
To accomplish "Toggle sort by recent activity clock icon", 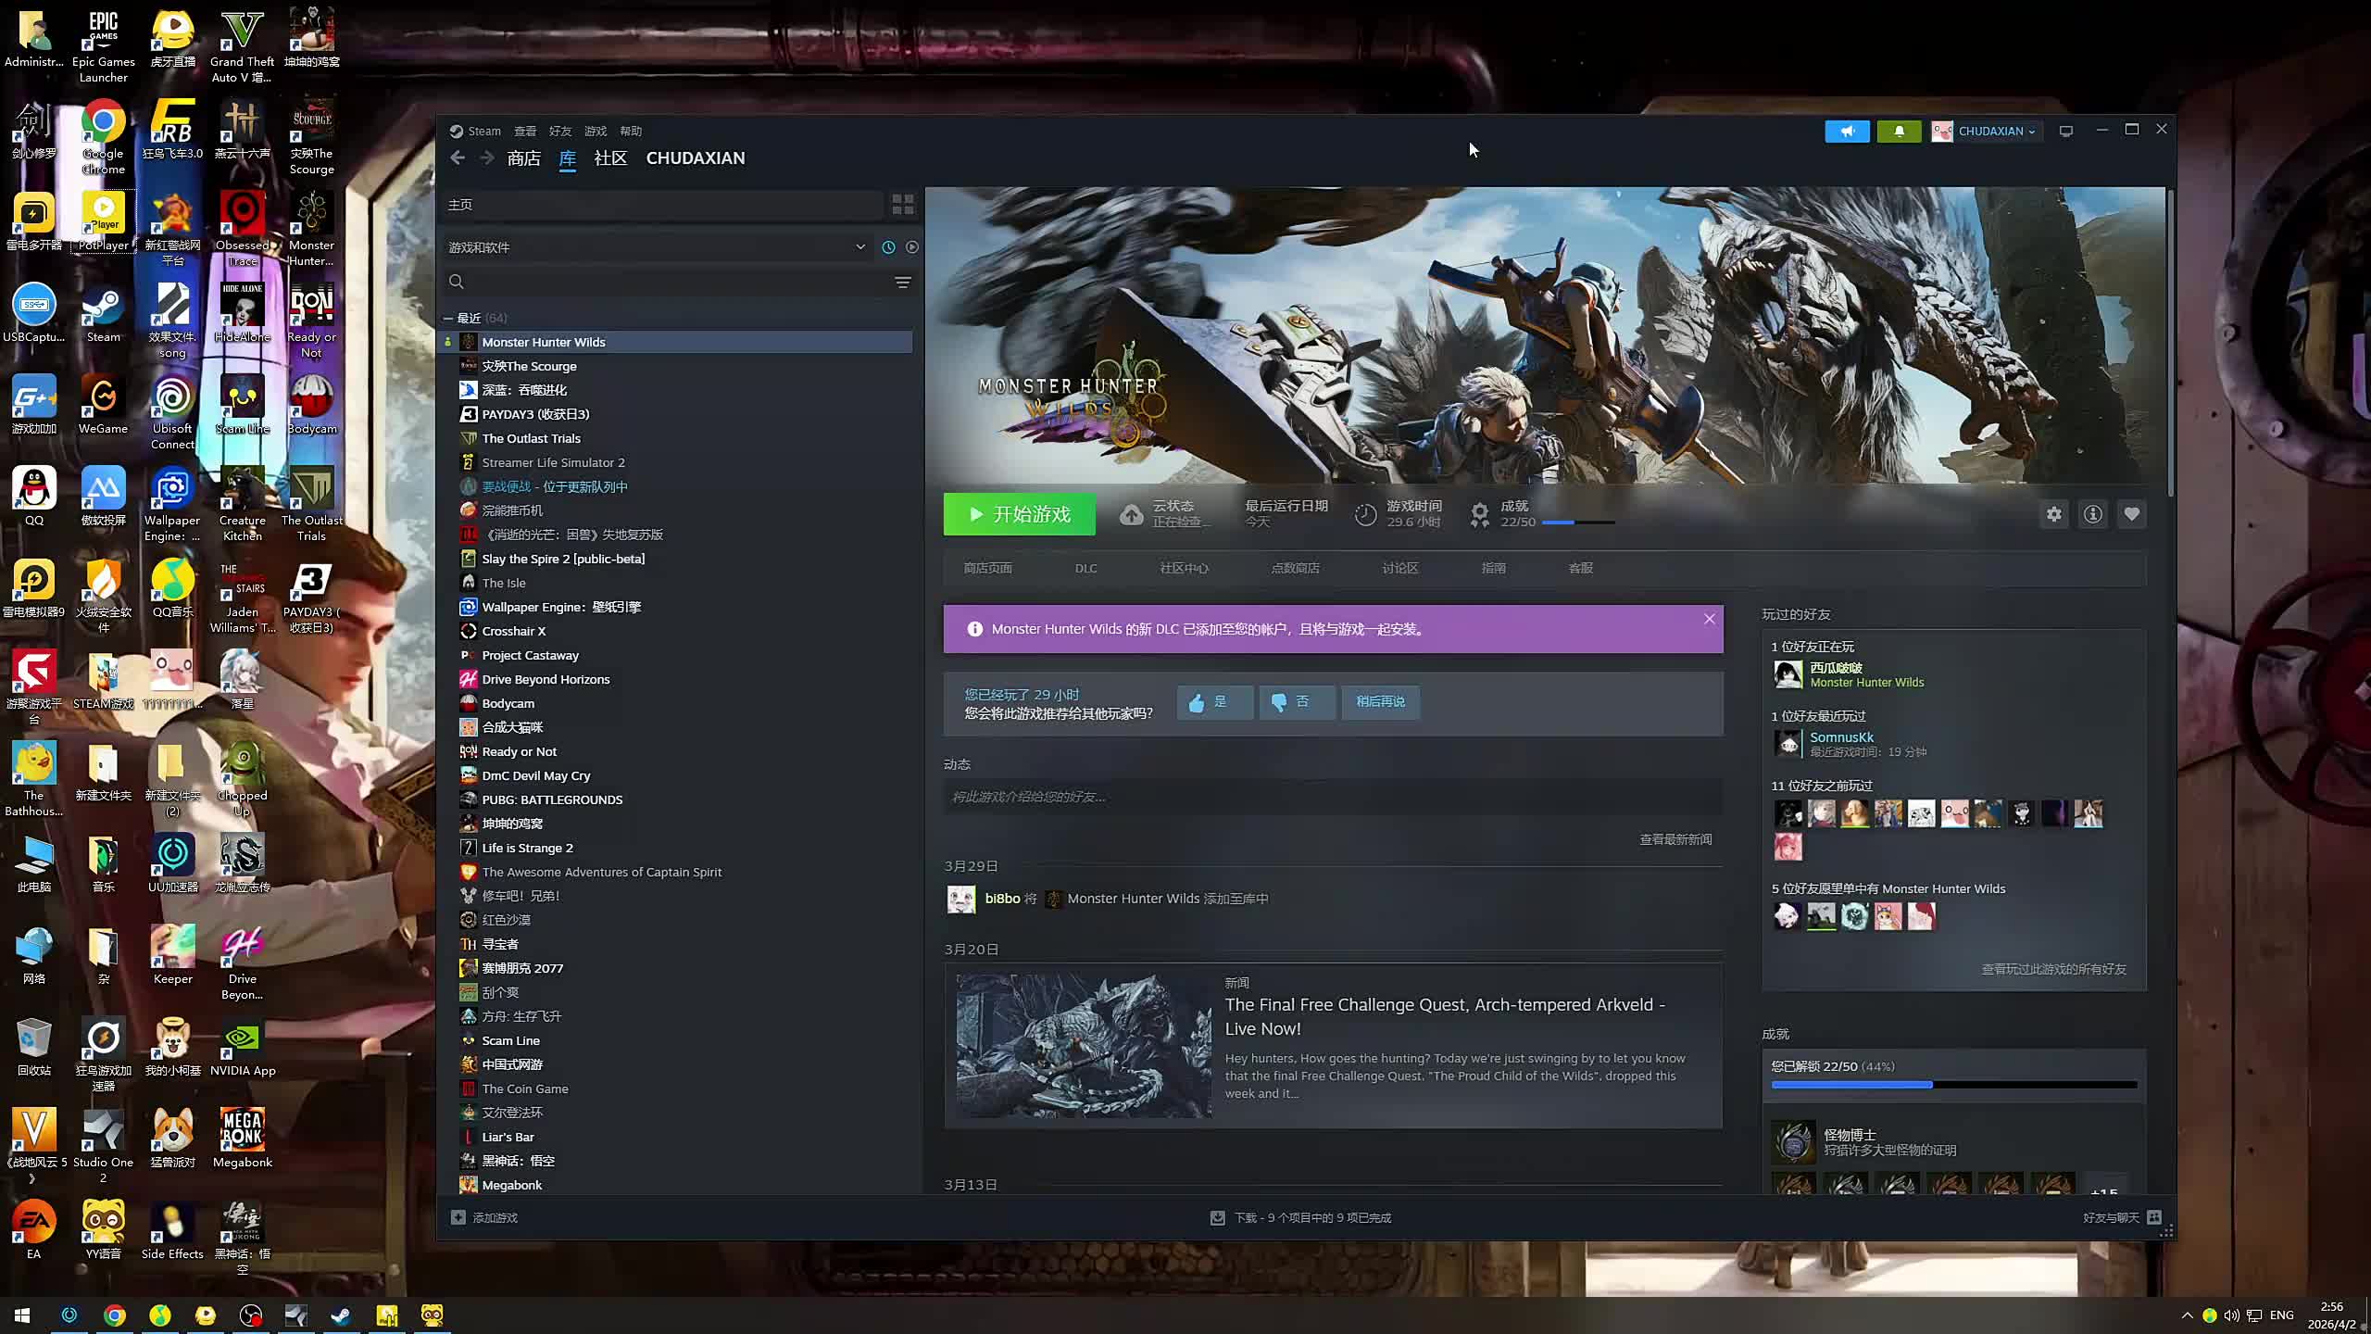I will 888,247.
